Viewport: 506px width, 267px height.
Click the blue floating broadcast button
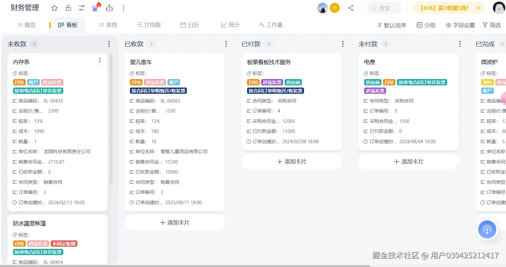point(487,229)
